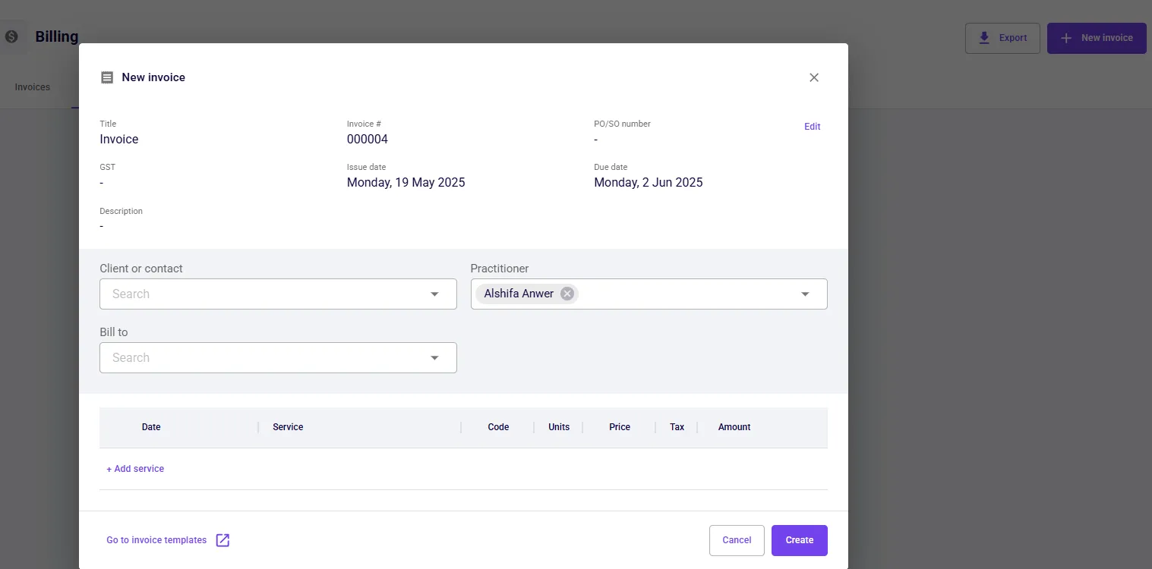Click the Service column header
Viewport: 1152px width, 569px height.
[288, 427]
